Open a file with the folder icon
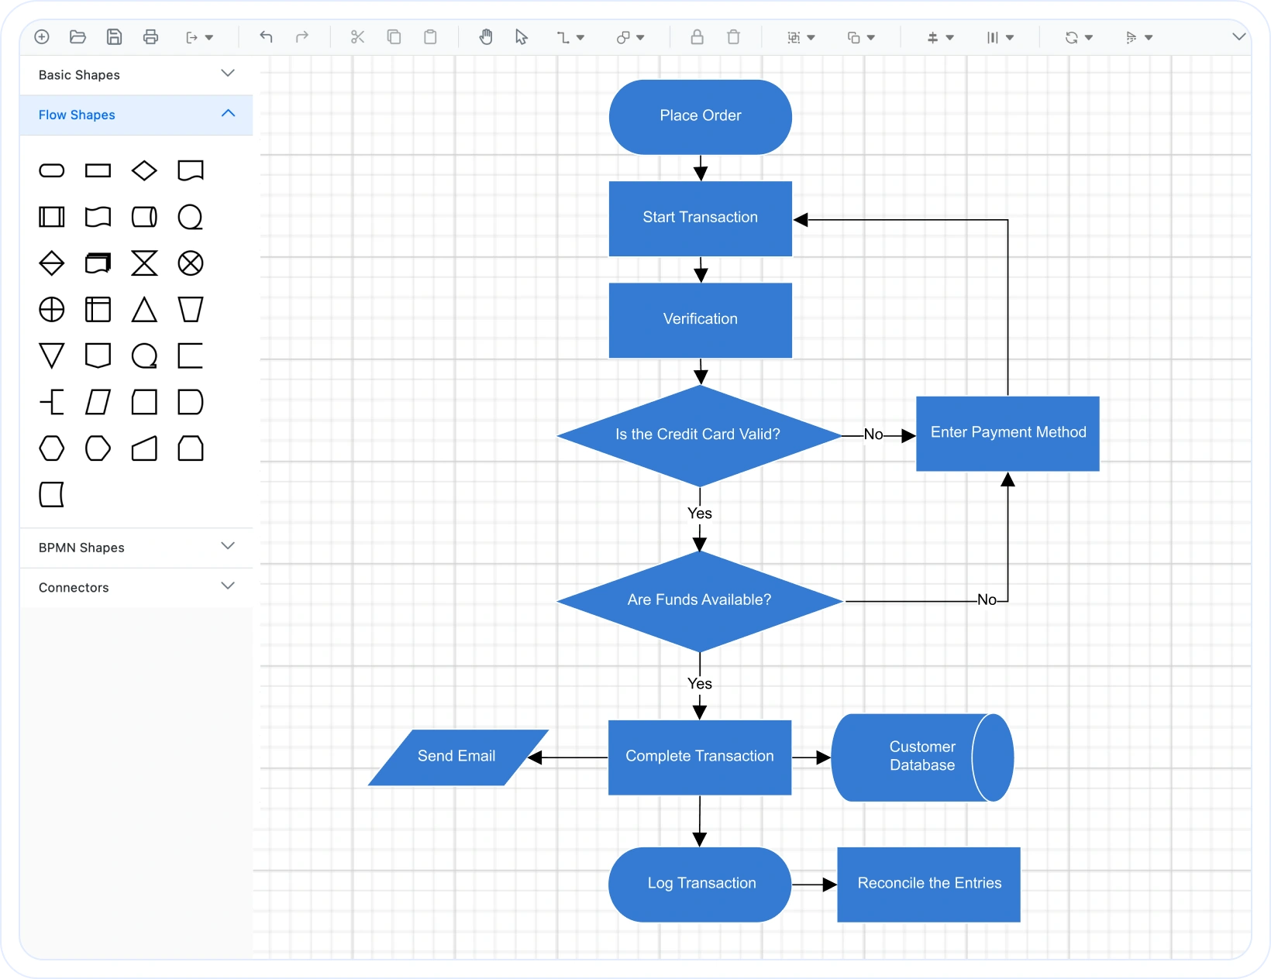This screenshot has height=979, width=1271. pos(77,36)
